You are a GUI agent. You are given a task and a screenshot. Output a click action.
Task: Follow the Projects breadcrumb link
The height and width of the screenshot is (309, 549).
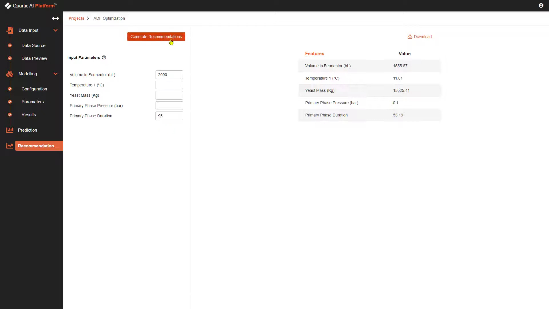pos(76,18)
